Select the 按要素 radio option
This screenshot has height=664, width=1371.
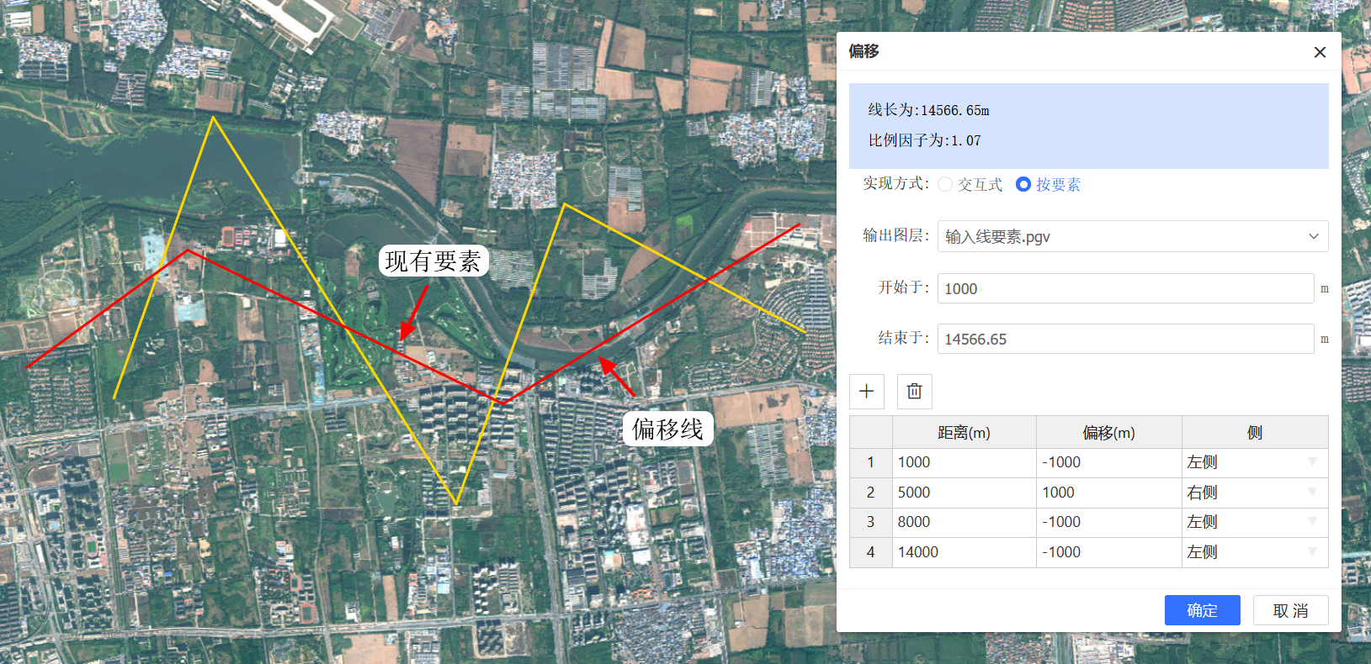pyautogui.click(x=1023, y=184)
